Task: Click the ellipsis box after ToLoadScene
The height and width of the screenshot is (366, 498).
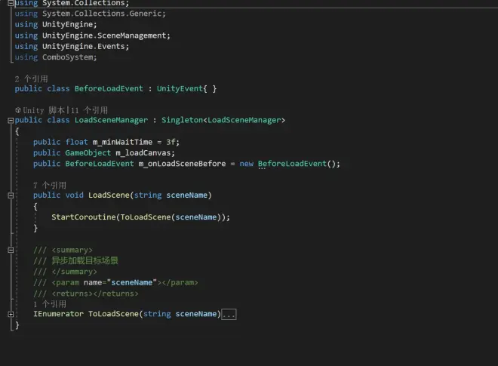Action: (229, 314)
